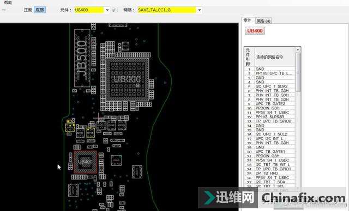Select pin row PP1V8_SLPS2R in the list
The image size is (349, 211).
click(x=270, y=117)
